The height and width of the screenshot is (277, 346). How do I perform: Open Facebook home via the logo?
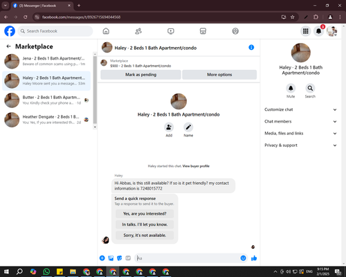click(10, 31)
